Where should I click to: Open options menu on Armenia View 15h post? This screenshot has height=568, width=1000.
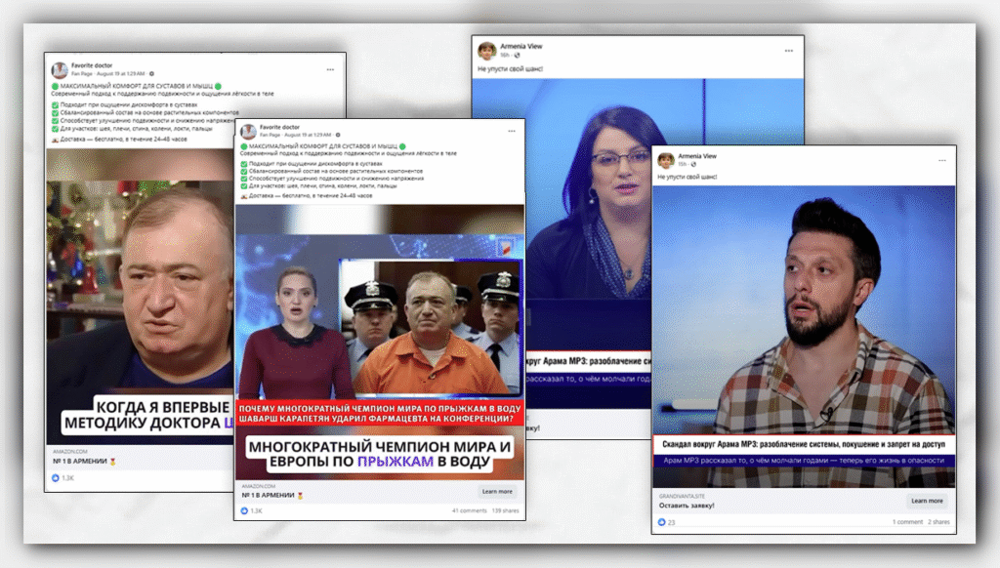pyautogui.click(x=942, y=161)
